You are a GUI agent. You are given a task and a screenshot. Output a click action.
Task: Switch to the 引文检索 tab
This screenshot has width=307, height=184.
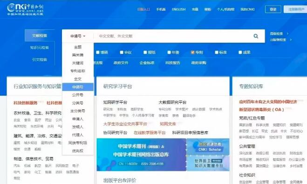click(x=40, y=59)
